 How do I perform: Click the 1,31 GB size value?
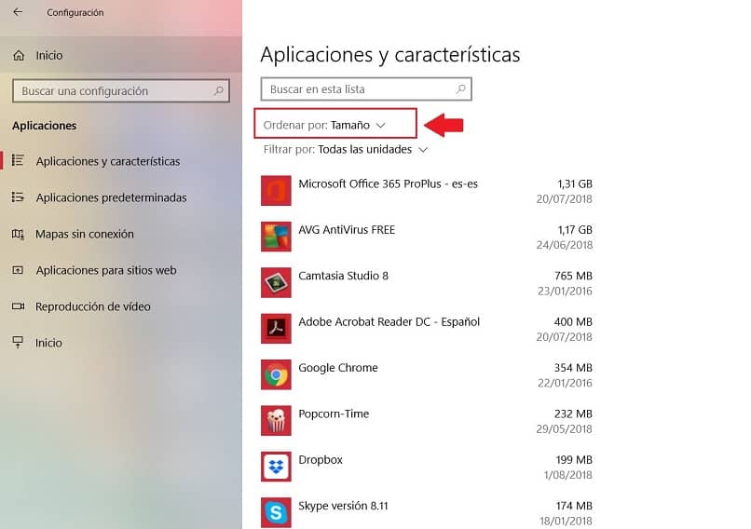click(575, 183)
